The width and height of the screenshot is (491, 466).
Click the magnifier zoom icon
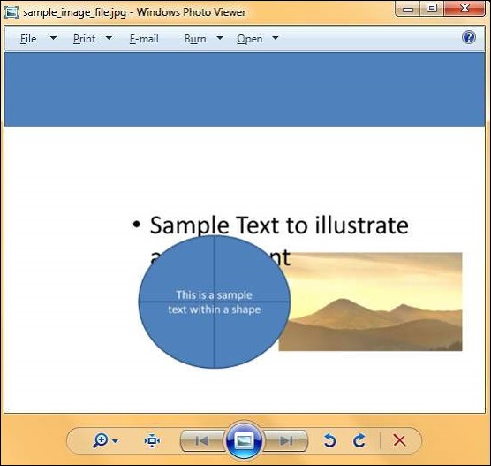[101, 440]
